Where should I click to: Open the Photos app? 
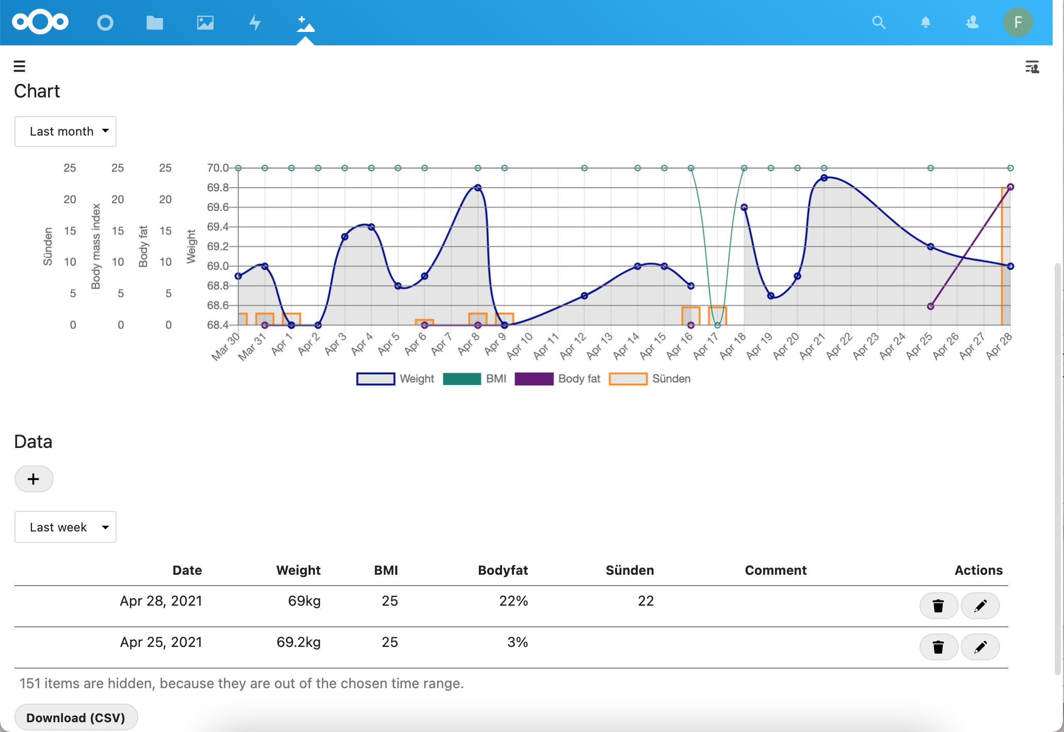click(x=205, y=22)
